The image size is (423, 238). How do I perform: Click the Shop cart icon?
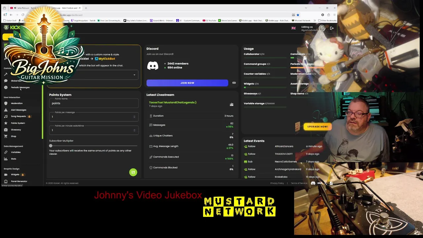coord(6,136)
